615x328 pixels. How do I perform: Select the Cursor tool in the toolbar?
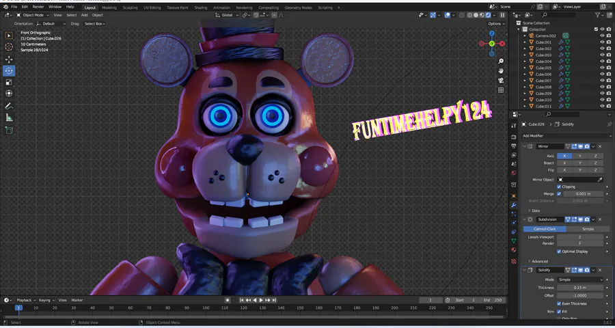9,46
